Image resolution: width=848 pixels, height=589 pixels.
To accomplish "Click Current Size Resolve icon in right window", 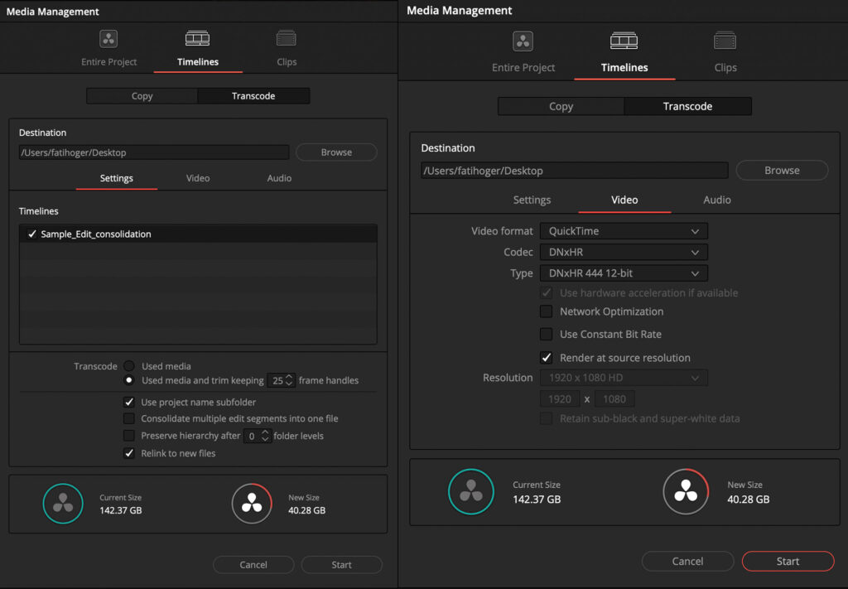I will 471,491.
